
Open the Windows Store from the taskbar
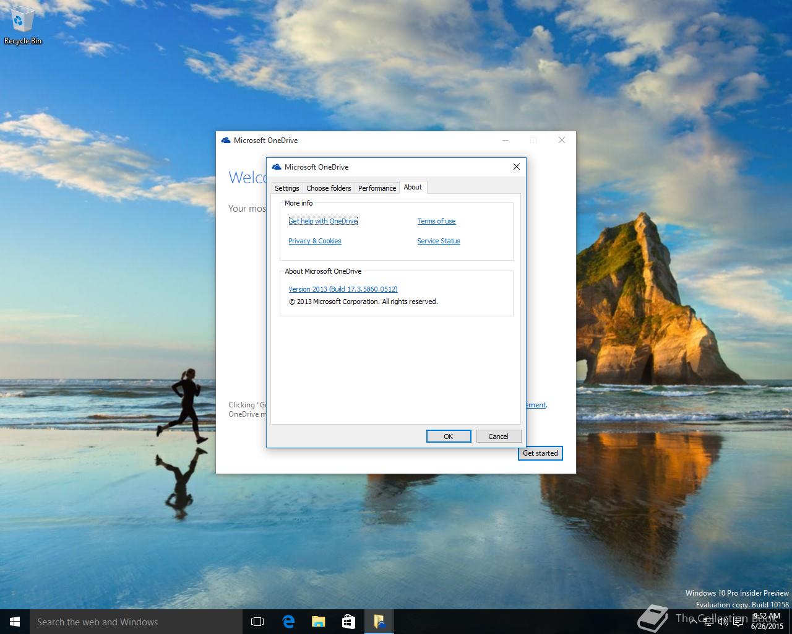click(x=349, y=622)
